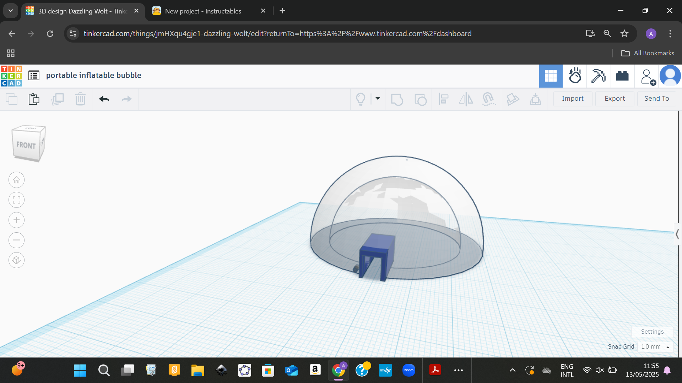Open the ENG INTL language switcher
Image resolution: width=682 pixels, height=383 pixels.
[x=567, y=370]
